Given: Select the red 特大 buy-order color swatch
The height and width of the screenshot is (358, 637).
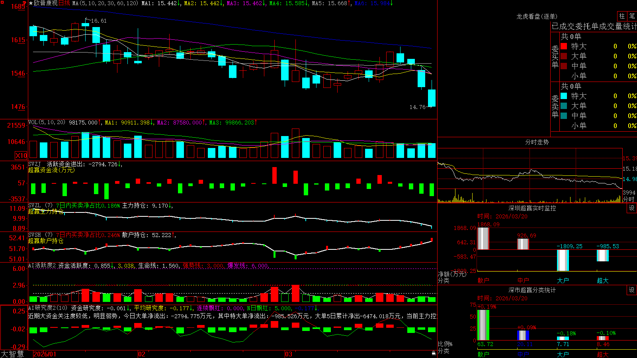Looking at the screenshot, I should (x=564, y=46).
